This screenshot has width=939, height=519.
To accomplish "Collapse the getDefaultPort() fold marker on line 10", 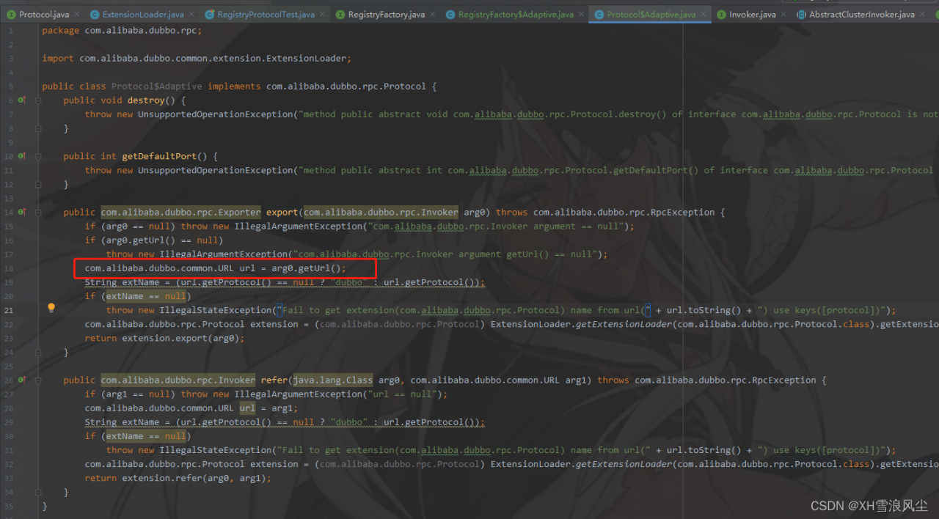I will [38, 156].
